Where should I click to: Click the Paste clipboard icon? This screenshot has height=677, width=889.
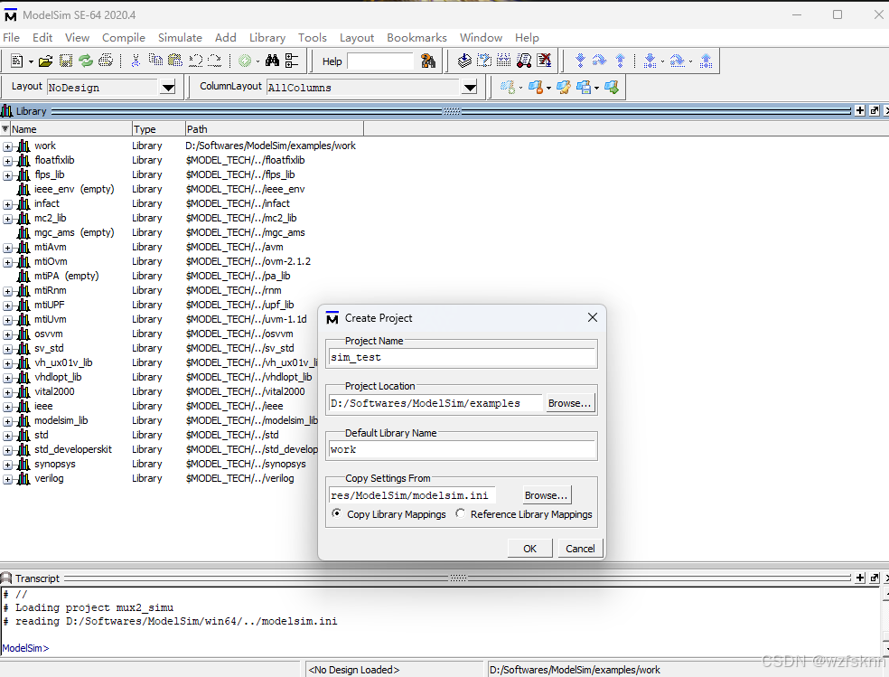click(x=175, y=61)
